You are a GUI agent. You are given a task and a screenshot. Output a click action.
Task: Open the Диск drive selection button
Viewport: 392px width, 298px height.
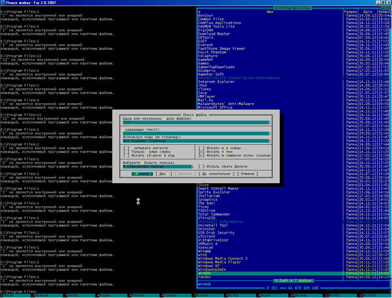click(164, 174)
